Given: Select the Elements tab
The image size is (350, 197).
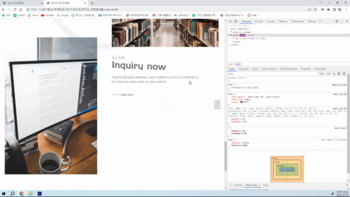Looking at the screenshot, I should coord(247,21).
